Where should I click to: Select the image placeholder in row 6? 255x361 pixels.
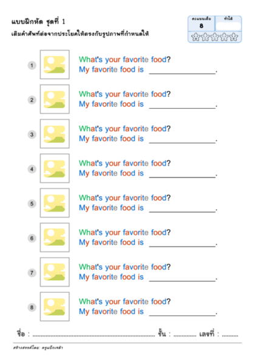pos(55,238)
